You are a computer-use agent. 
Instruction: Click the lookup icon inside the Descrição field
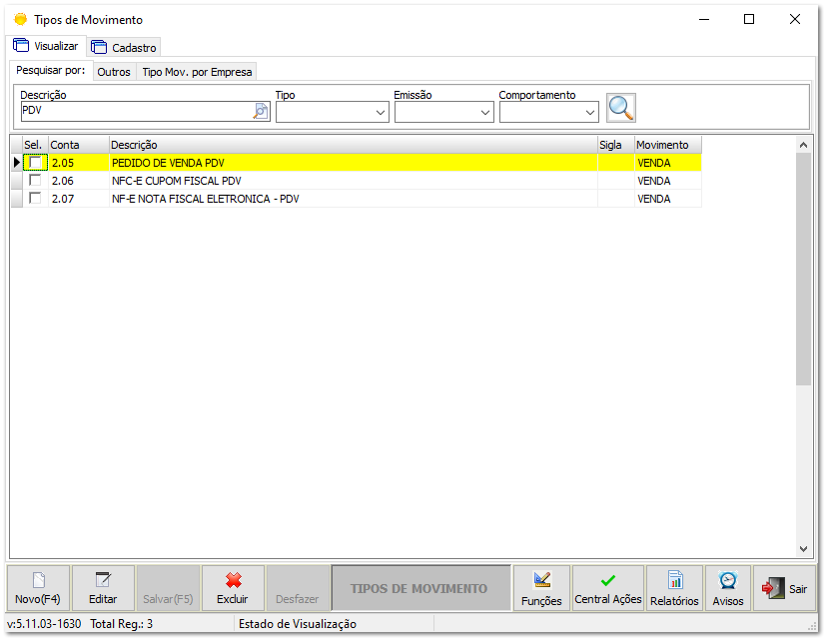260,111
